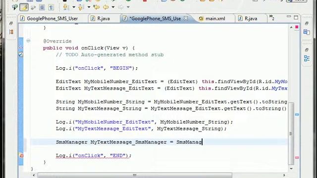Click the horizontal scrollbar thumb
The height and width of the screenshot is (178, 317).
(x=135, y=175)
